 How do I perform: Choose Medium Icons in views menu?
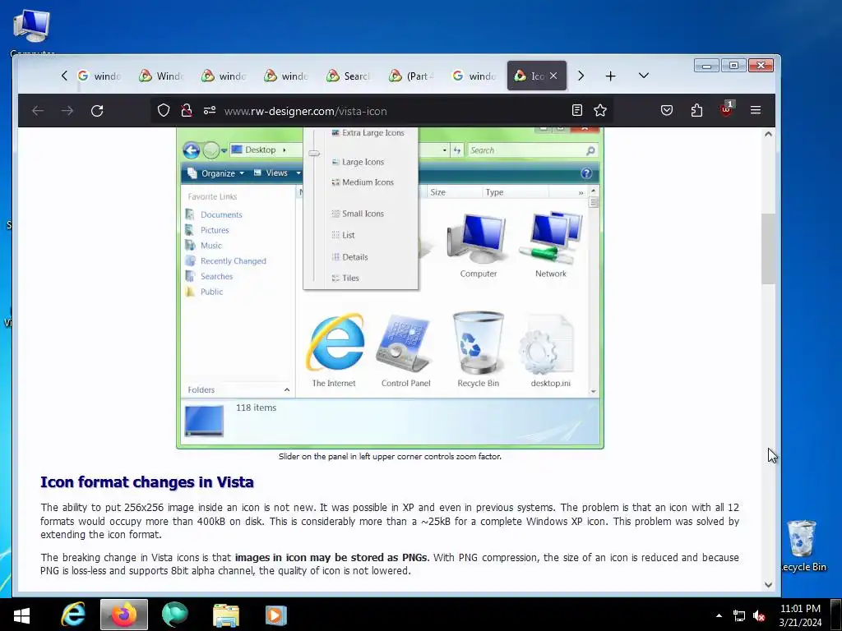[363, 182]
